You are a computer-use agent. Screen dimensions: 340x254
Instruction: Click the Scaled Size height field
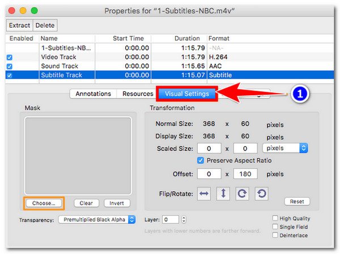pyautogui.click(x=245, y=149)
